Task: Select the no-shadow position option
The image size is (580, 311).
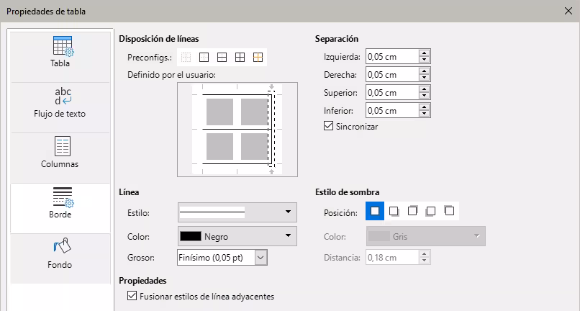Action: point(375,211)
